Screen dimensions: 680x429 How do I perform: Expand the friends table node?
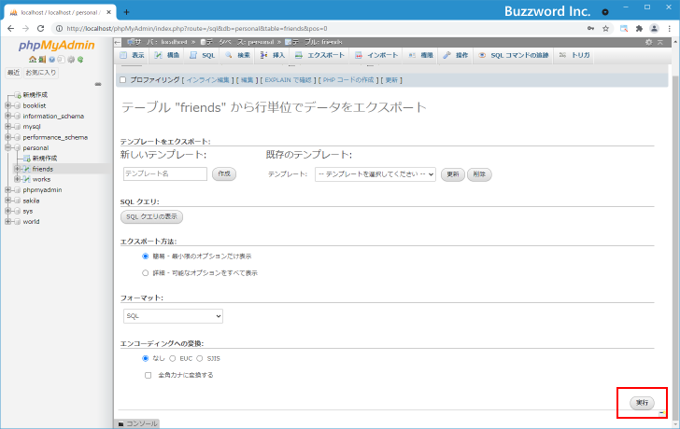tap(18, 169)
